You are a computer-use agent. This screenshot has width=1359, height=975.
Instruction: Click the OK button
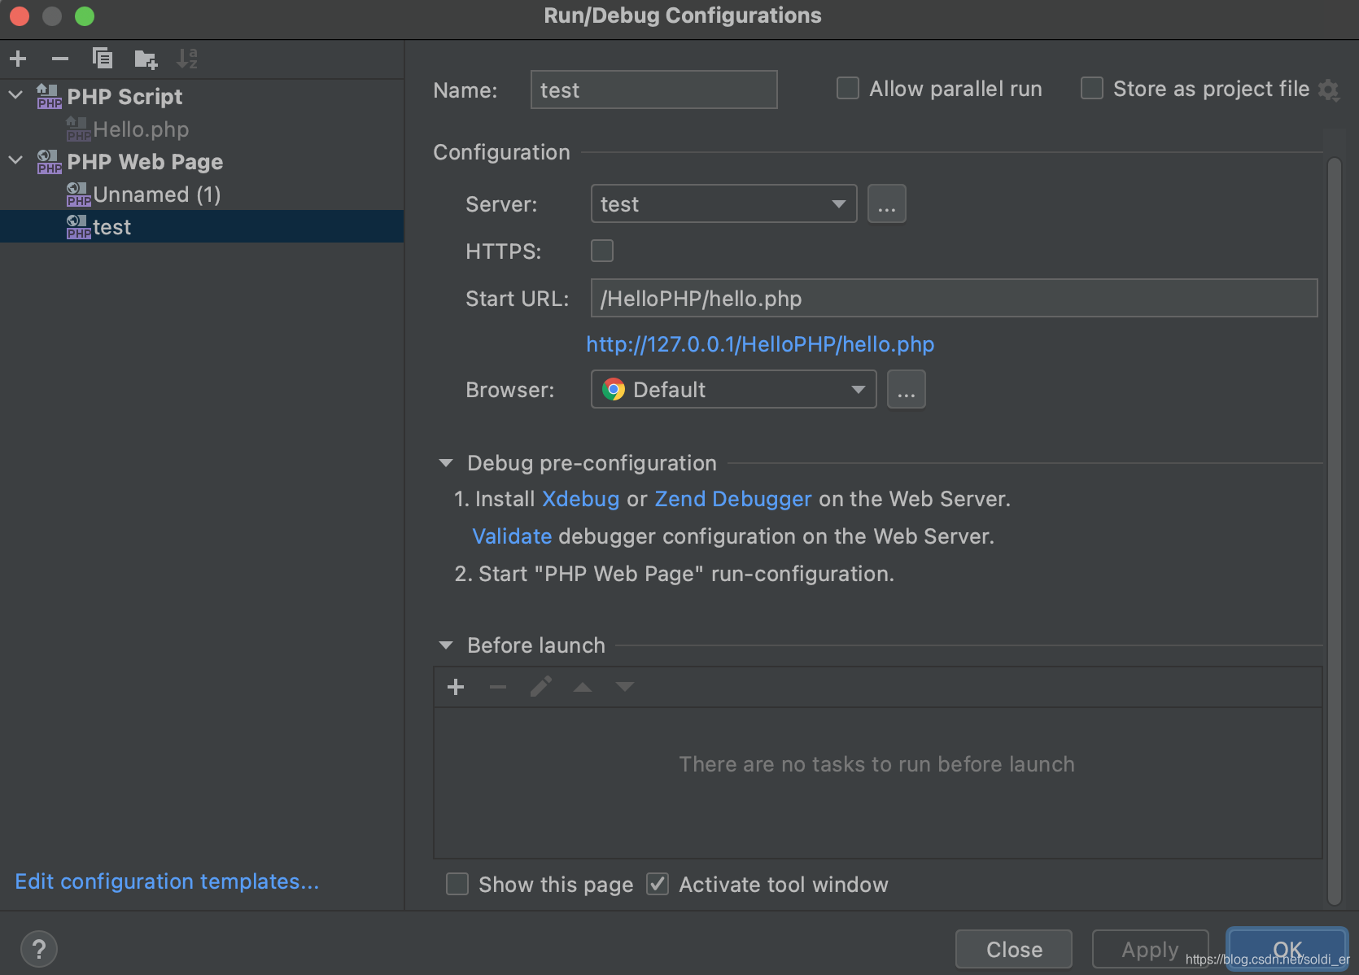tap(1287, 949)
